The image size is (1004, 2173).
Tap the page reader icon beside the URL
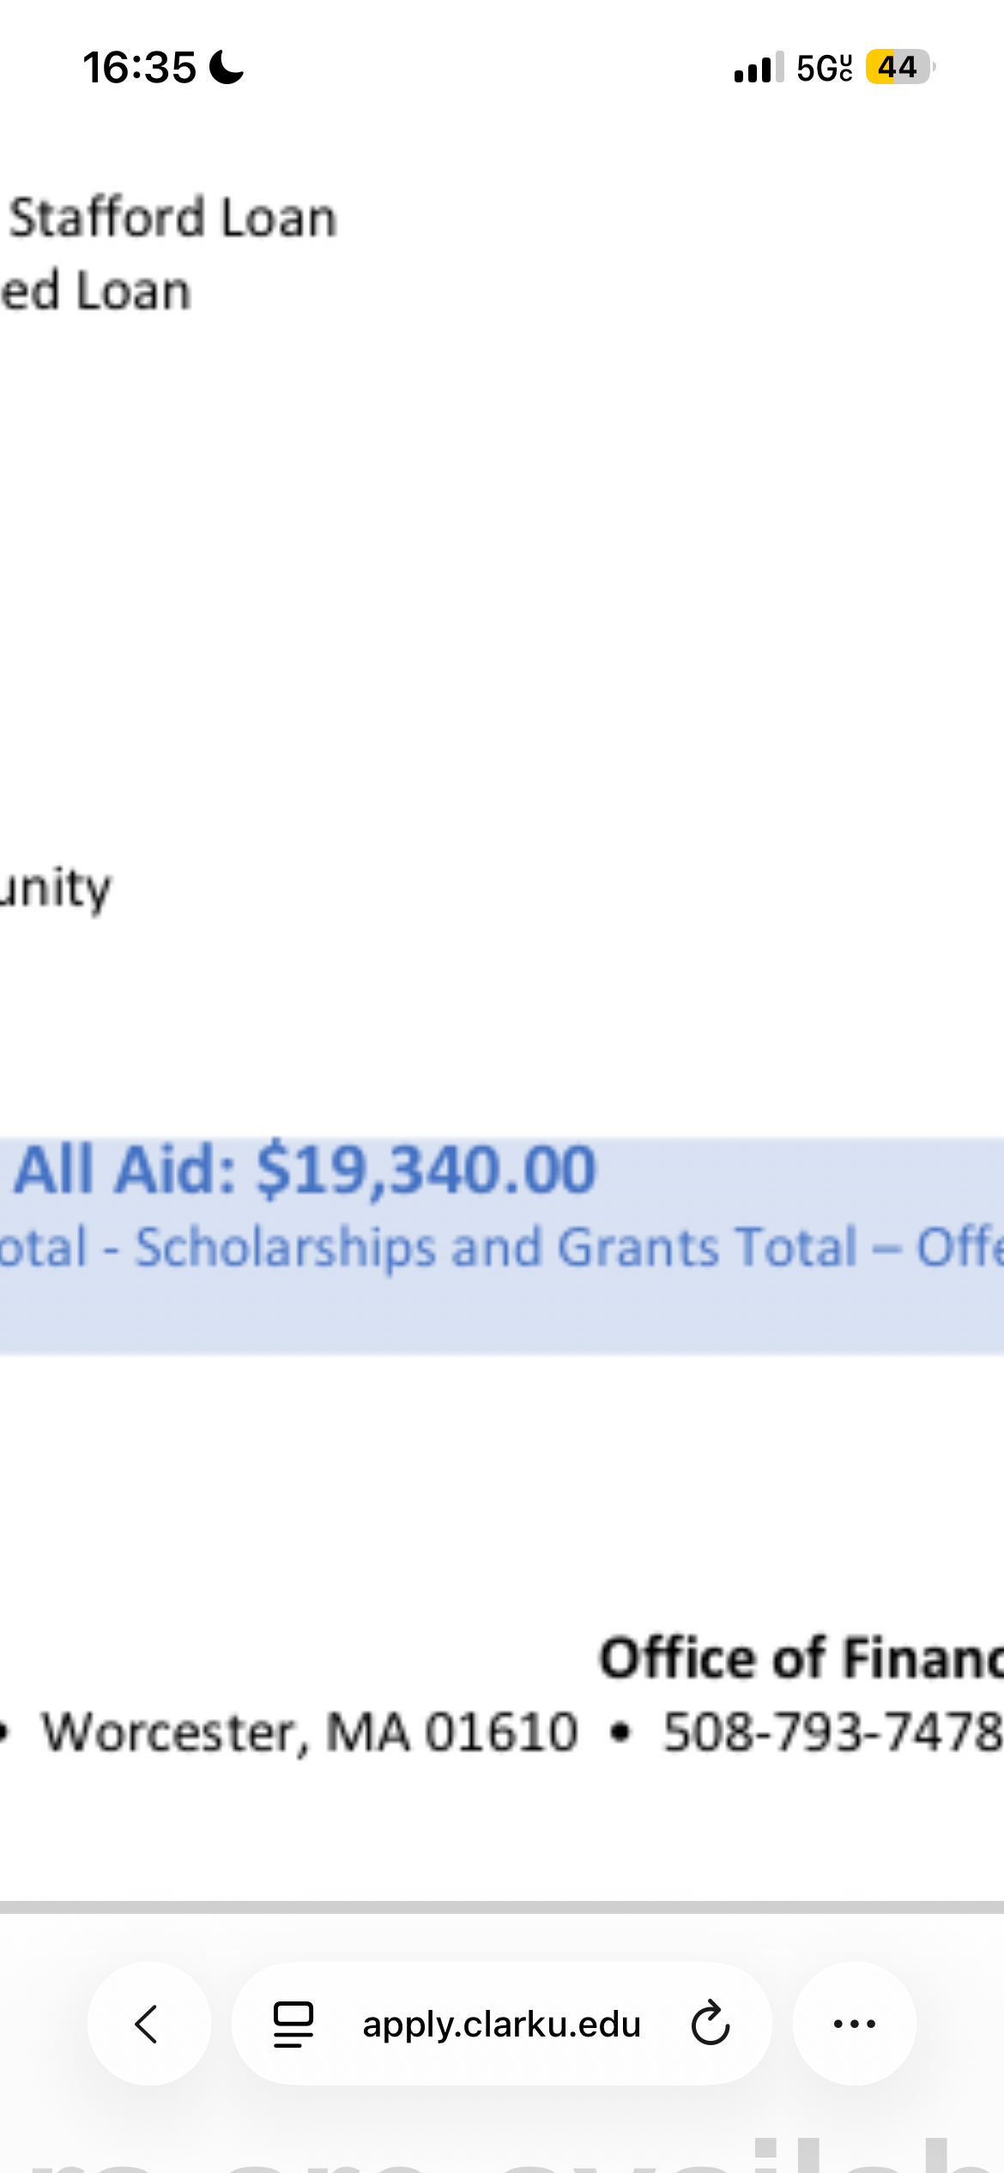293,2025
